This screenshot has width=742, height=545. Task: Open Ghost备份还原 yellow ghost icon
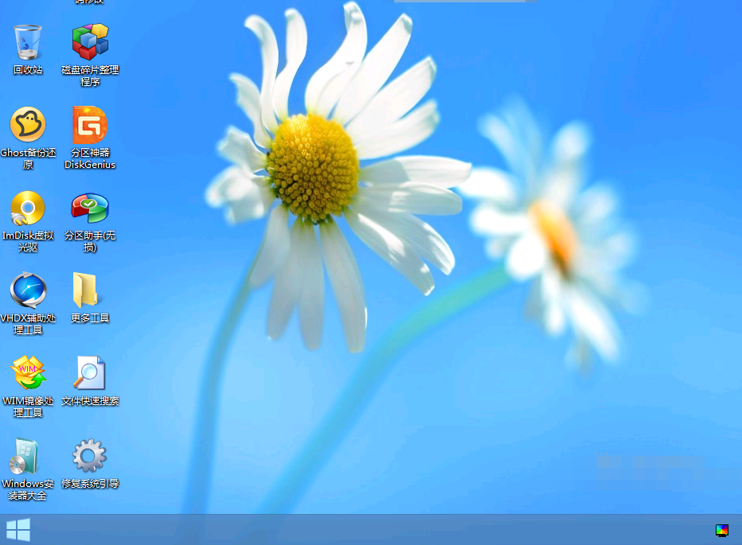[28, 125]
